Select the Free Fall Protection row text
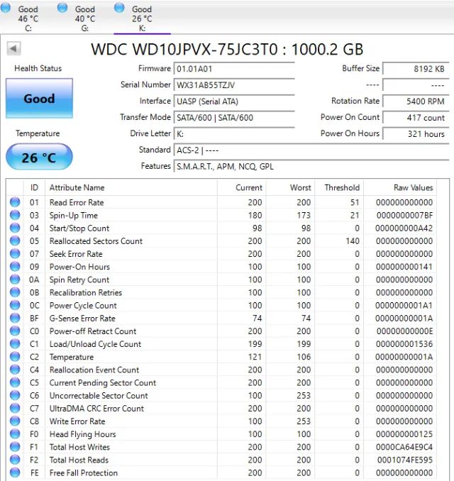 point(84,472)
